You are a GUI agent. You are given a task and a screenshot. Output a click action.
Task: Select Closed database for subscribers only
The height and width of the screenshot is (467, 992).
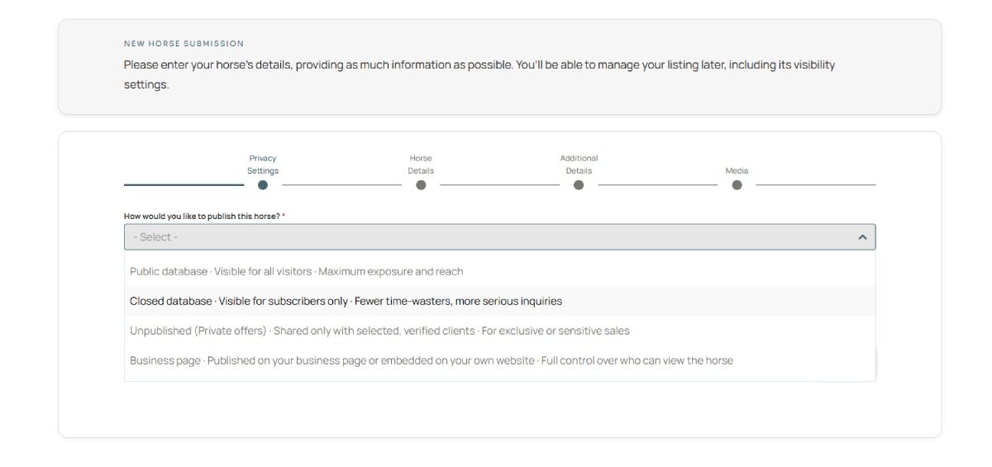[346, 301]
